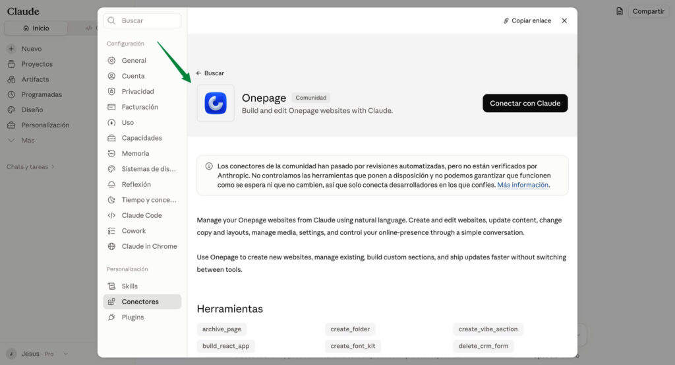675x365 pixels.
Task: Click the build_react_app tool chip
Action: (x=225, y=346)
